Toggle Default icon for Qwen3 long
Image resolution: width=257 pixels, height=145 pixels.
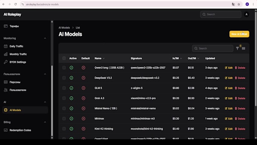click(84, 68)
